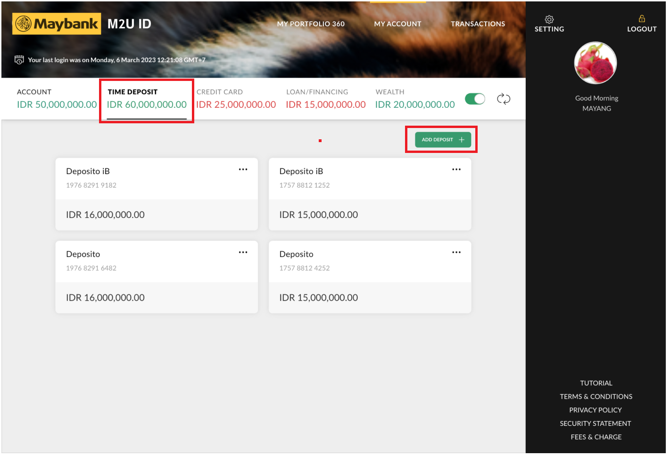Click the Account balance IDR 50,000,000.00

(x=57, y=104)
